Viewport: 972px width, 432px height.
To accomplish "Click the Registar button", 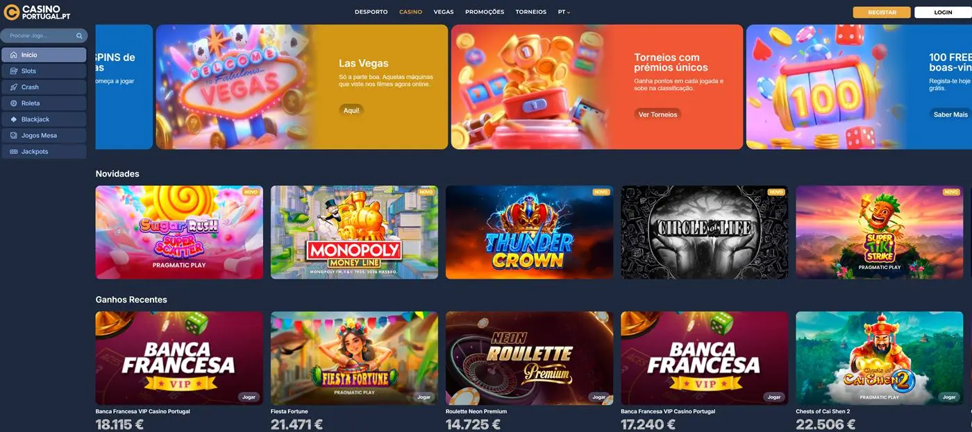I will 882,12.
